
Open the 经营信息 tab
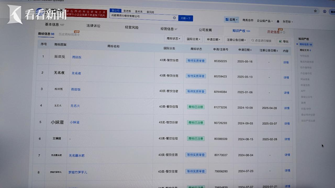[169, 29]
